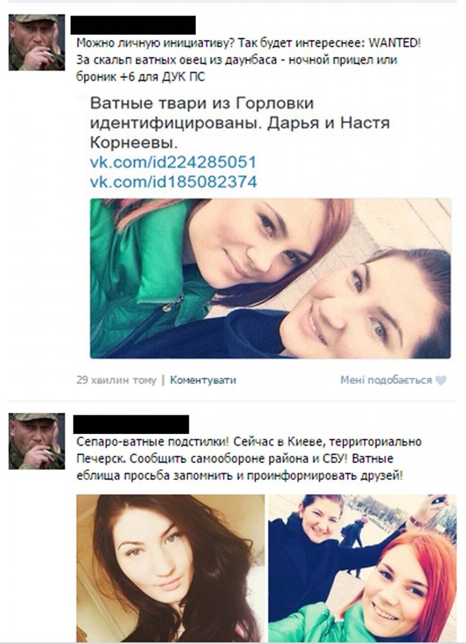
Task: Click the vertical separator beside Коментувати
Action: pos(163,380)
